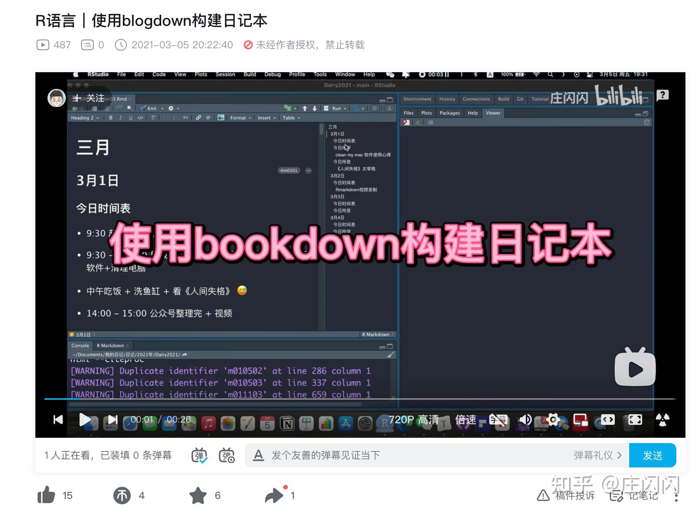This screenshot has width=698, height=513.
Task: Open the Heading 2 style dropdown
Action: click(x=84, y=118)
